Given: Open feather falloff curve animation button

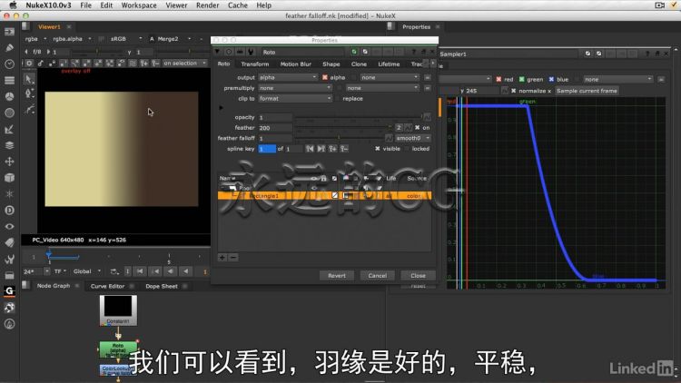Looking at the screenshot, I should tap(389, 138).
